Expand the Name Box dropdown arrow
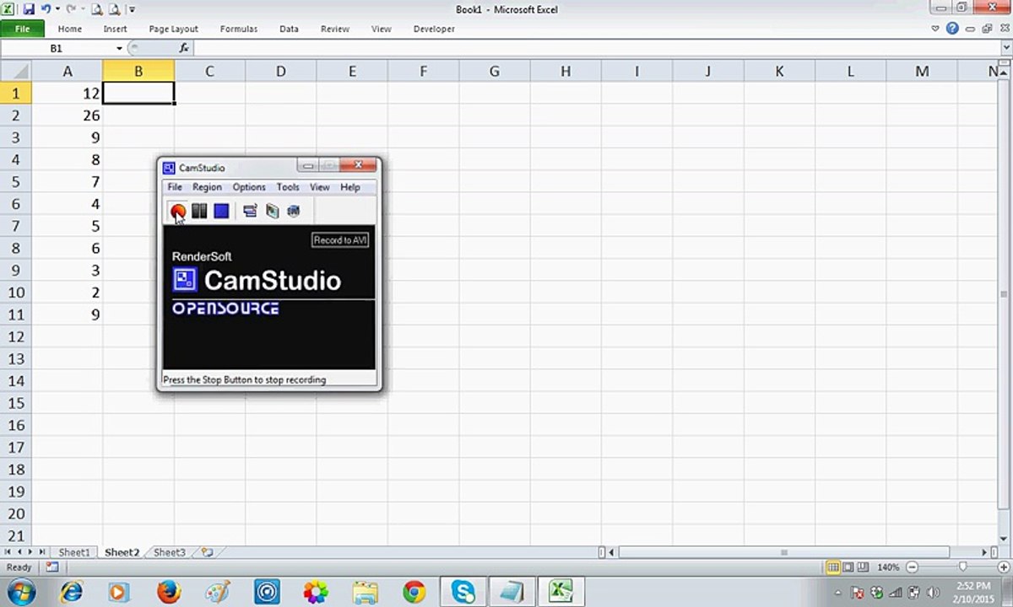 (x=119, y=49)
